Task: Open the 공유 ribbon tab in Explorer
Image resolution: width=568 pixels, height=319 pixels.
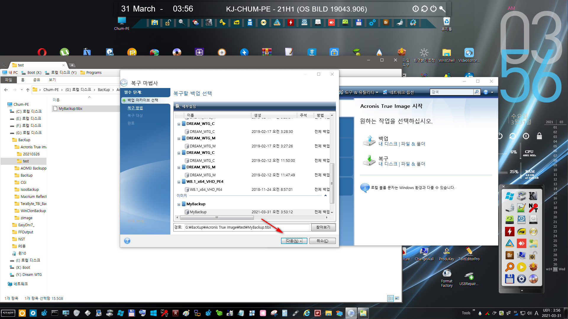Action: pyautogui.click(x=37, y=80)
